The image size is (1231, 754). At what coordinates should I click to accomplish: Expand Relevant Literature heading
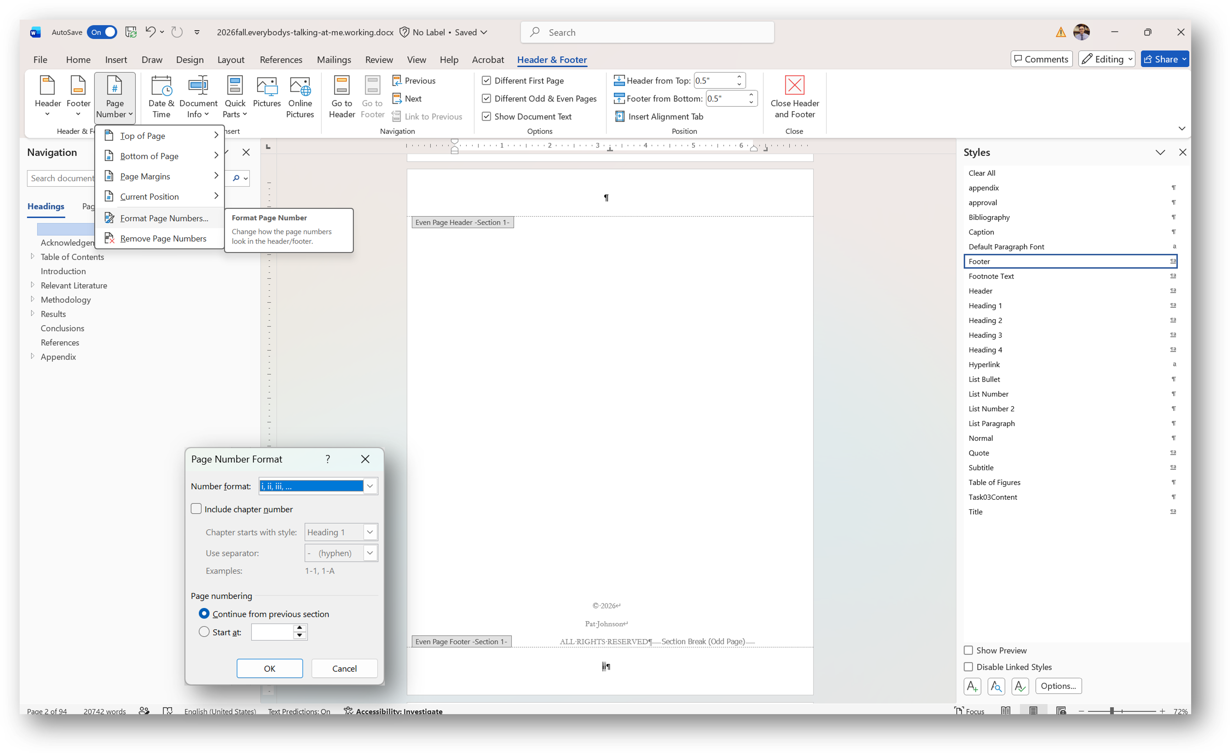click(x=33, y=285)
